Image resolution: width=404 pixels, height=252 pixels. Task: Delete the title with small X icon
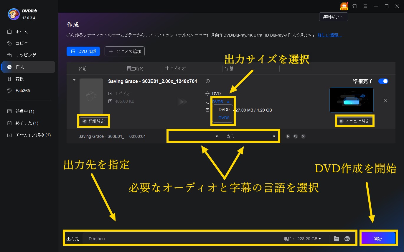(303, 136)
